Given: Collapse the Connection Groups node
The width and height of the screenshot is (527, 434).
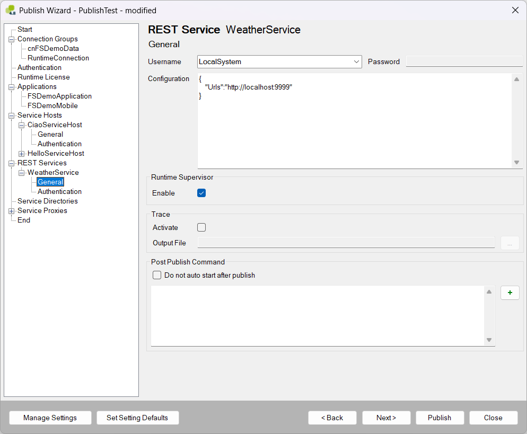Looking at the screenshot, I should [x=12, y=39].
